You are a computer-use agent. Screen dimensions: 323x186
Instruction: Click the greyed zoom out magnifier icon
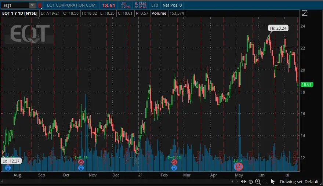[x=265, y=182]
